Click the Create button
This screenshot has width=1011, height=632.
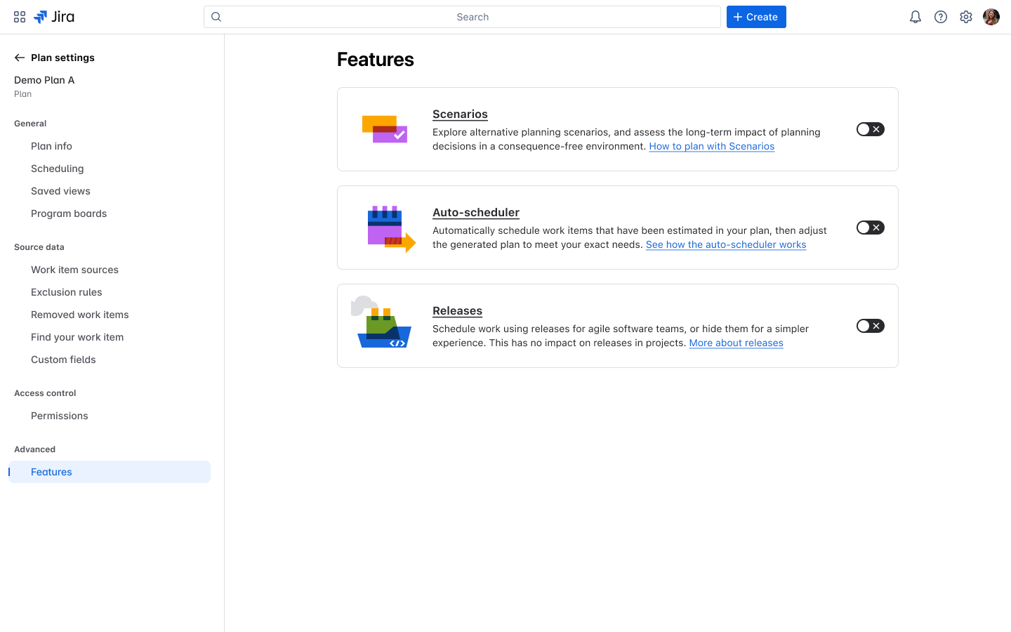tap(756, 16)
